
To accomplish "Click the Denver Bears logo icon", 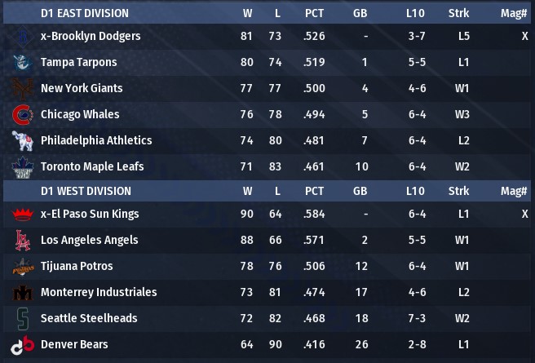I will tap(20, 345).
